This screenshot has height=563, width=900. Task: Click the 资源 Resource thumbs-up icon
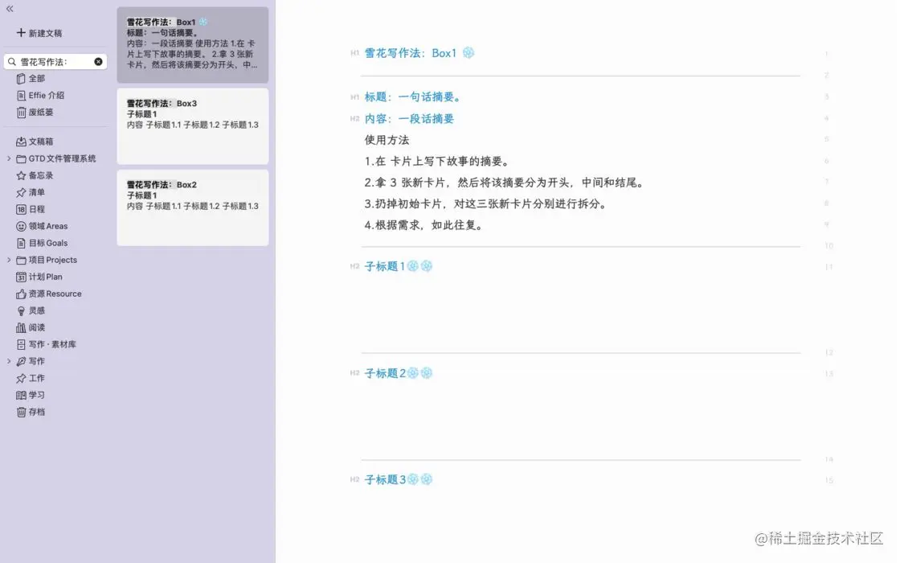point(21,294)
